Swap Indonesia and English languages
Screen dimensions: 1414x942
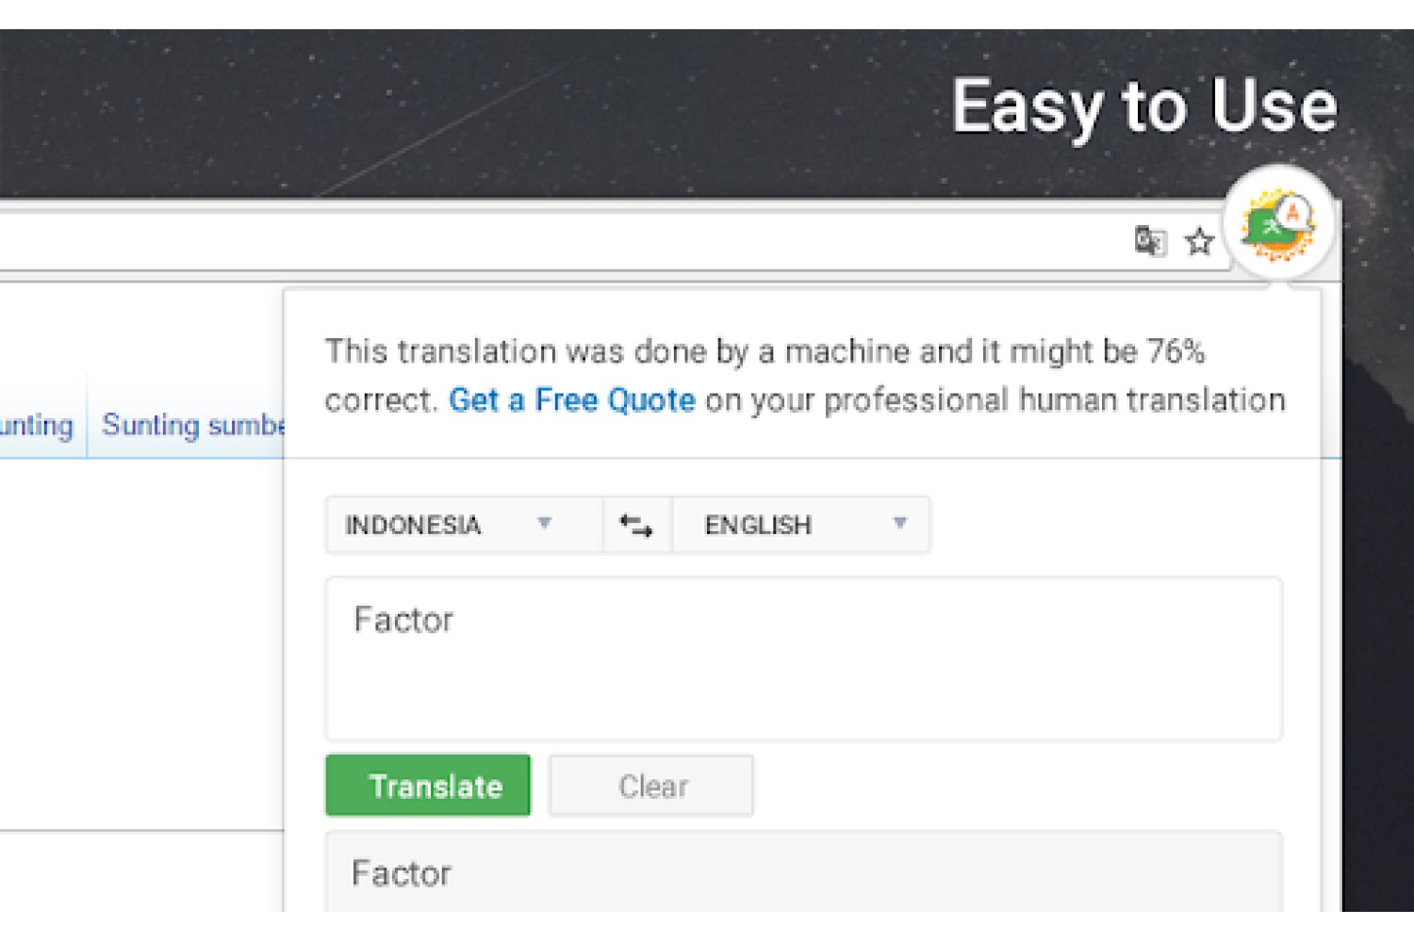click(637, 525)
